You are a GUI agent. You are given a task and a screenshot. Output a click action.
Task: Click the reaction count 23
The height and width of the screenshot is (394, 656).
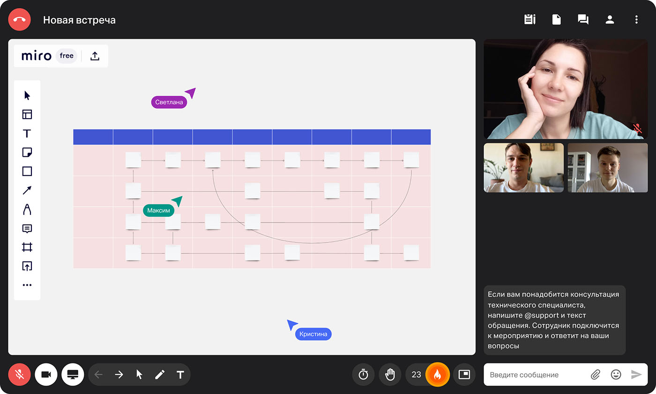[416, 374]
